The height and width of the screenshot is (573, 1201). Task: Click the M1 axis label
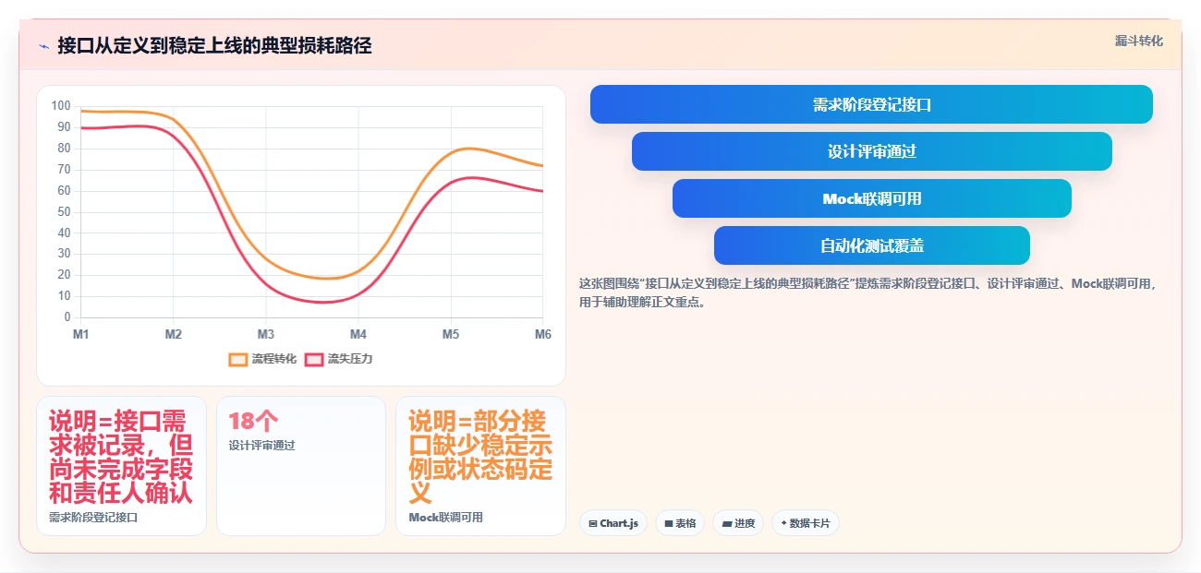point(81,334)
